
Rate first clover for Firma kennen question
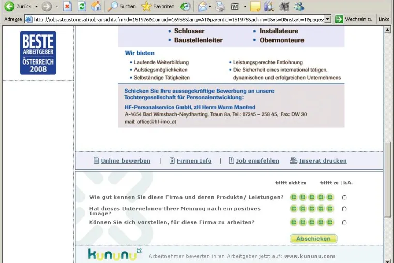(294, 197)
